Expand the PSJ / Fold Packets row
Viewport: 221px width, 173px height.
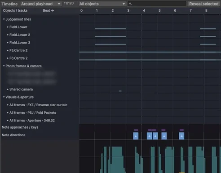coord(8,112)
